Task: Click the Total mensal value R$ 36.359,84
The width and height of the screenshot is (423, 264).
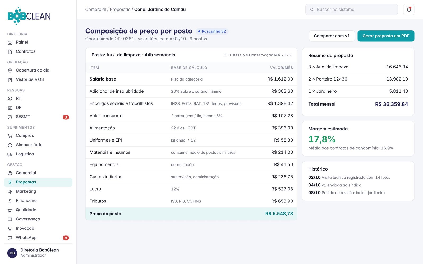Action: click(x=392, y=104)
